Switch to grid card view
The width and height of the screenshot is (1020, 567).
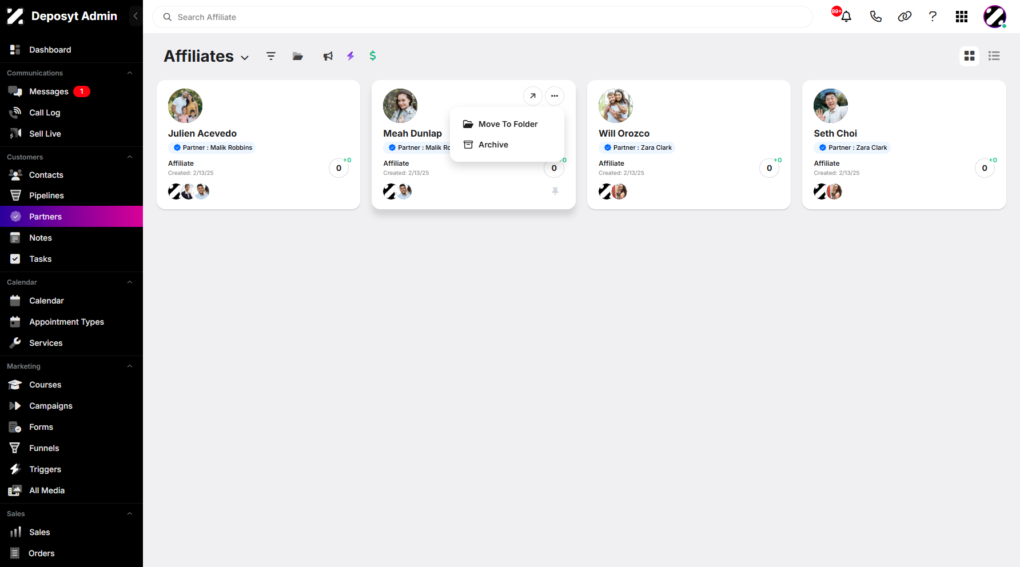pyautogui.click(x=970, y=56)
